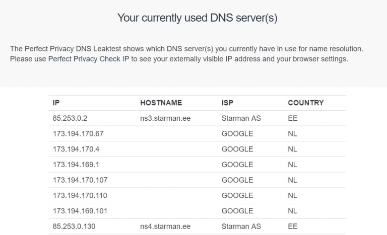This screenshot has width=387, height=235.
Task: Click the HOSTNAME column header
Action: 161,103
